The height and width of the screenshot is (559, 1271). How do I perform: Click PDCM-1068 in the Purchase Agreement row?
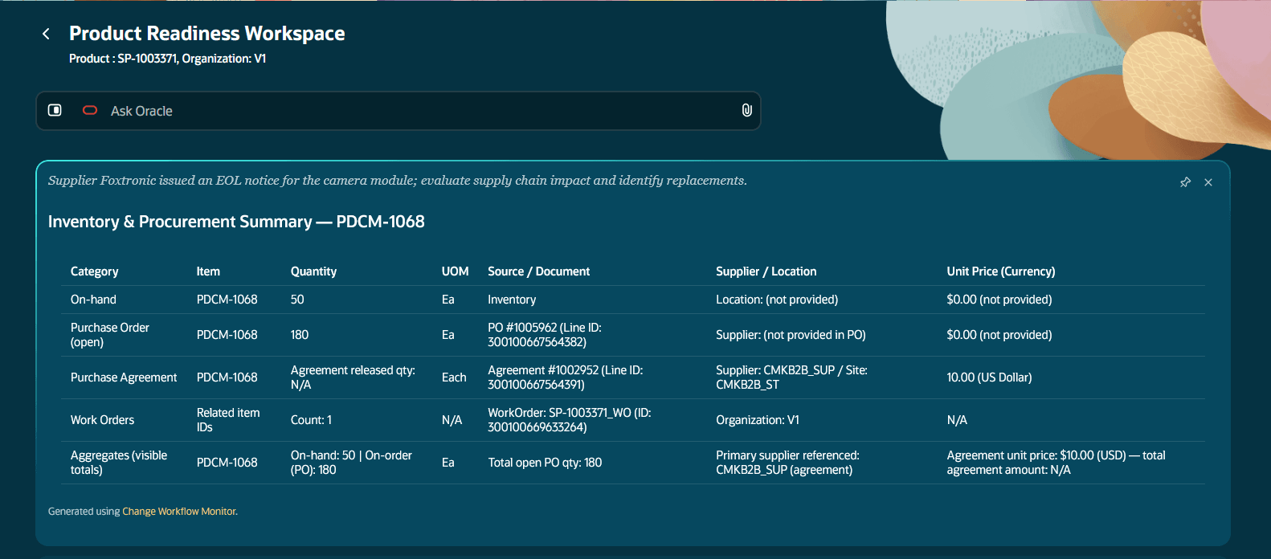point(227,377)
